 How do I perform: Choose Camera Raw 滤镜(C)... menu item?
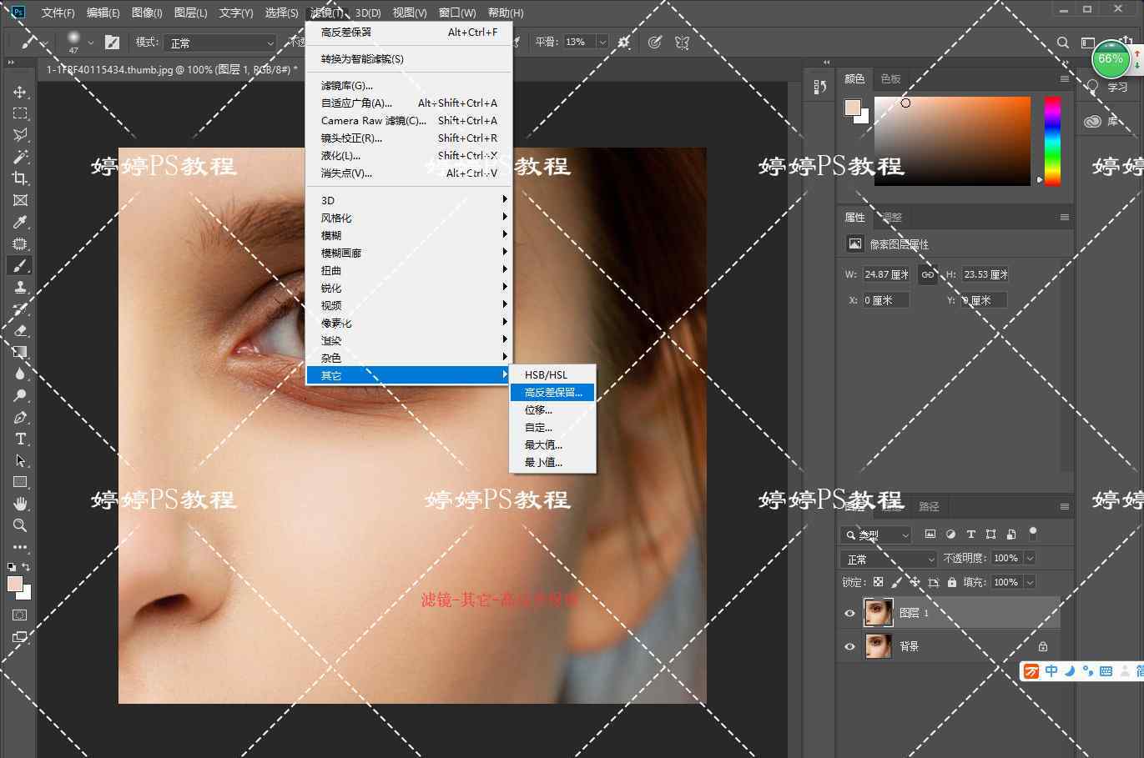pyautogui.click(x=409, y=121)
